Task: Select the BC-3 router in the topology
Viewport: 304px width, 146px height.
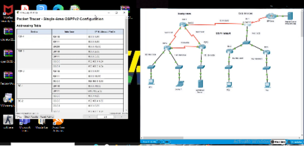Action: click(x=266, y=52)
